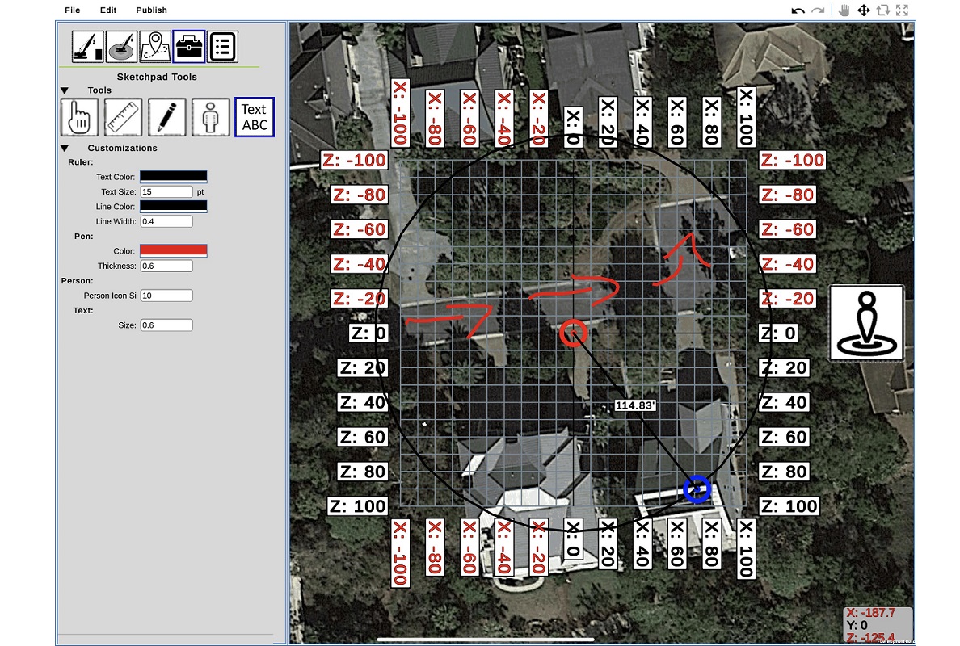Click the 114.83' measurement label
Viewport: 960px width, 646px height.
click(x=635, y=405)
